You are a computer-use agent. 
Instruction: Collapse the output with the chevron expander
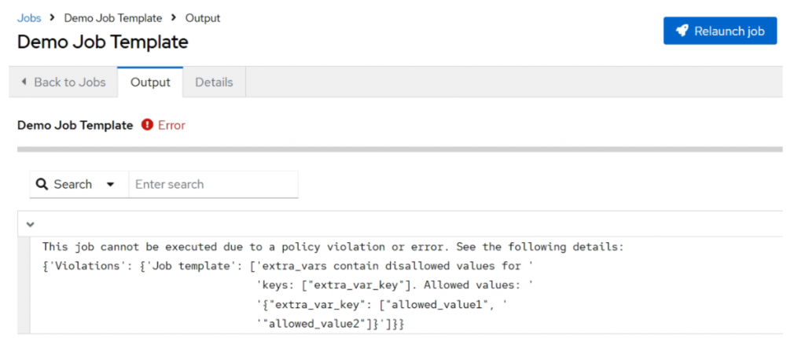click(30, 224)
